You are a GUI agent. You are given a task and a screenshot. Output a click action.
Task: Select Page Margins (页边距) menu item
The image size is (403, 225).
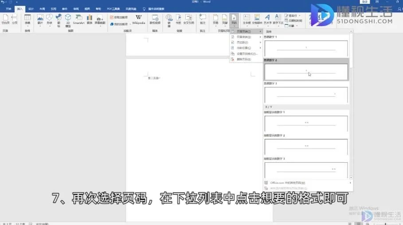point(246,42)
